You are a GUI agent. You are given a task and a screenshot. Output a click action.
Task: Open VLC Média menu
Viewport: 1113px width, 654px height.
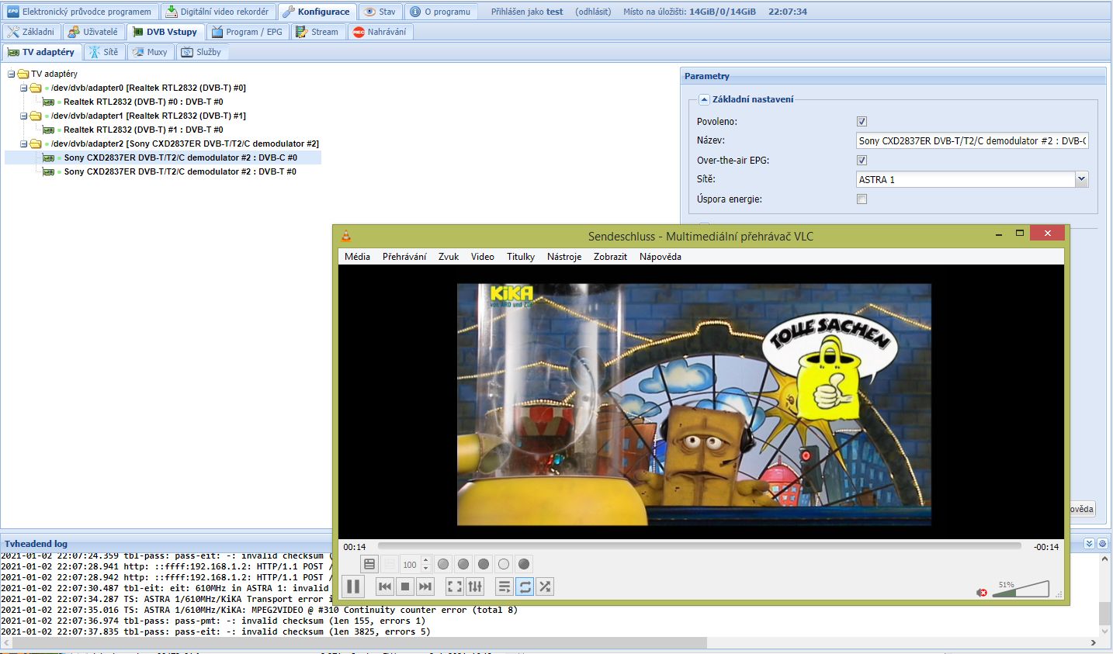tap(357, 257)
